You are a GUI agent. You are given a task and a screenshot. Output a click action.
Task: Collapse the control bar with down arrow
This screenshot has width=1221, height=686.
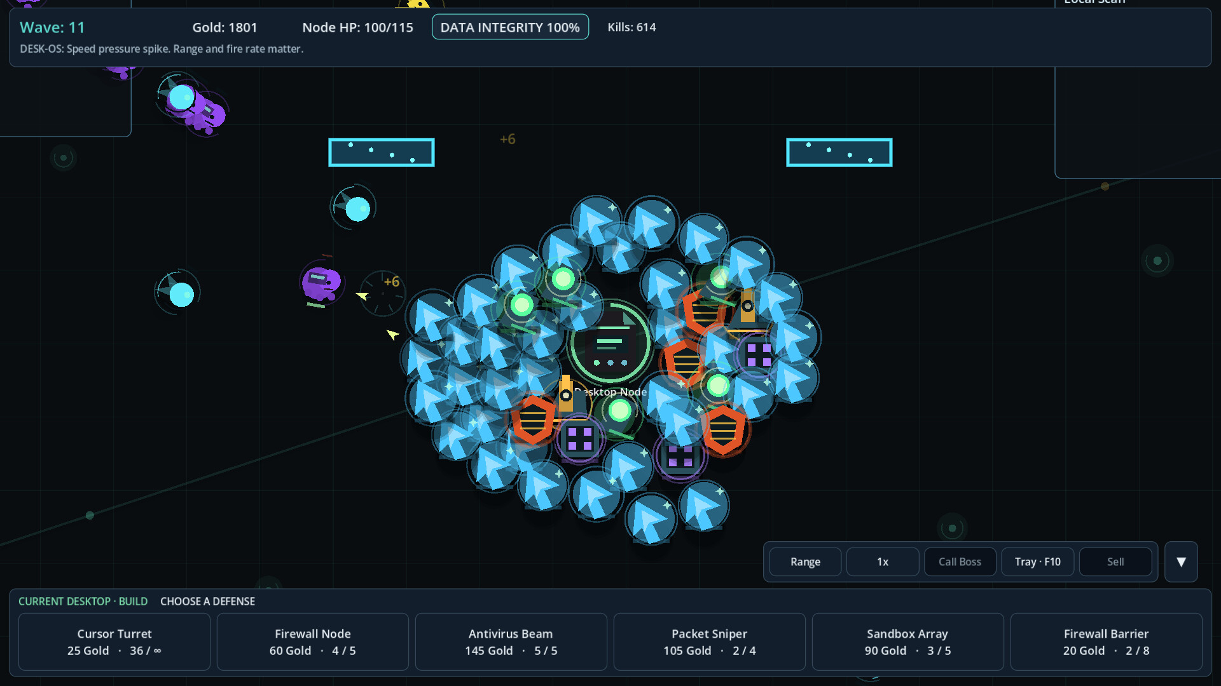(x=1181, y=562)
